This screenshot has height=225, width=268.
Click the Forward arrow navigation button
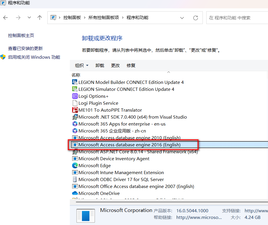click(x=18, y=17)
